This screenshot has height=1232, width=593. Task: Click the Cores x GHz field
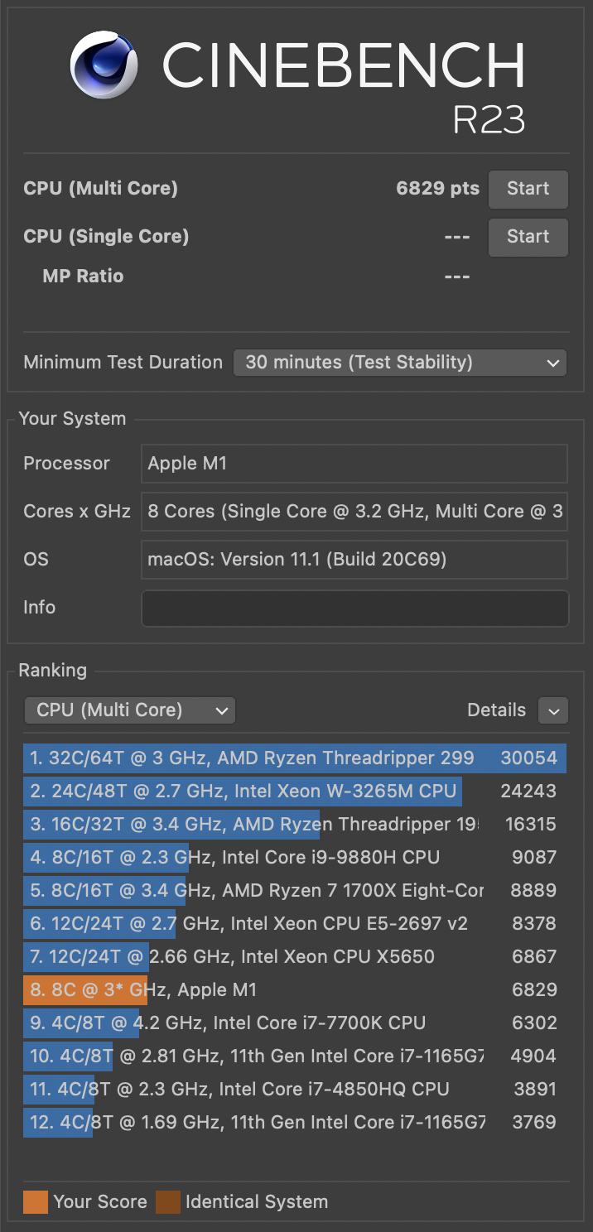click(x=354, y=512)
